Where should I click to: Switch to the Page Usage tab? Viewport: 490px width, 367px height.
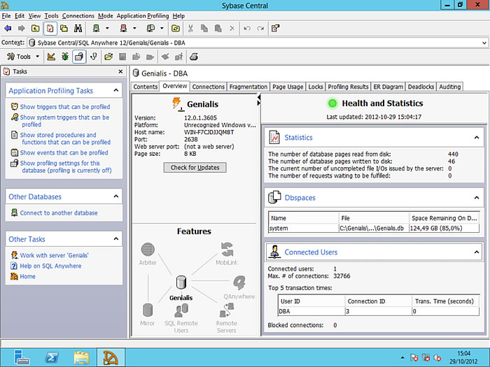[288, 87]
